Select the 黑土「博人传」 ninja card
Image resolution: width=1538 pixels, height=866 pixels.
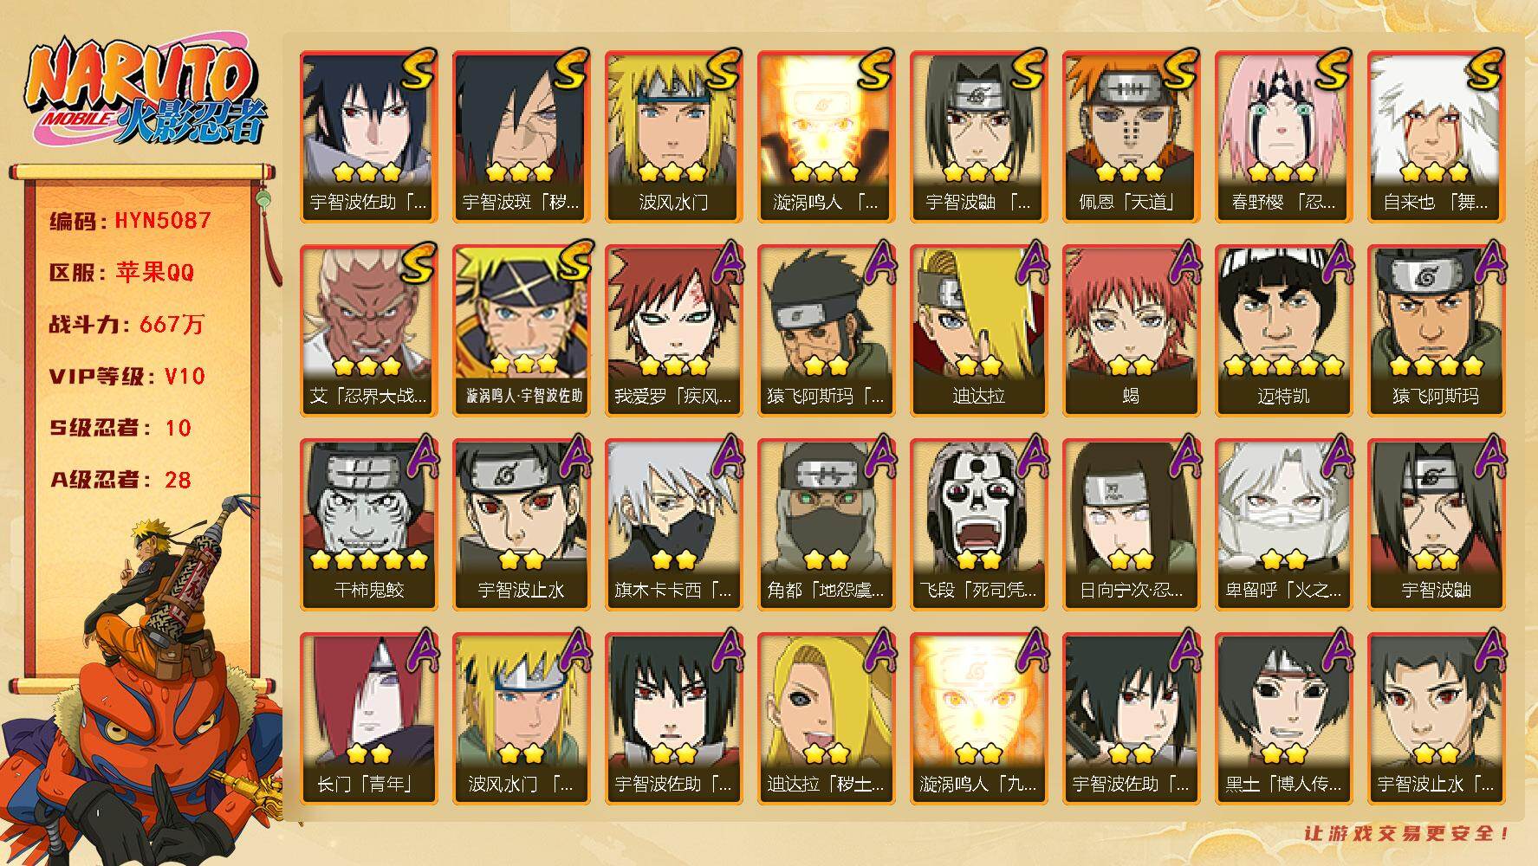tap(1283, 719)
